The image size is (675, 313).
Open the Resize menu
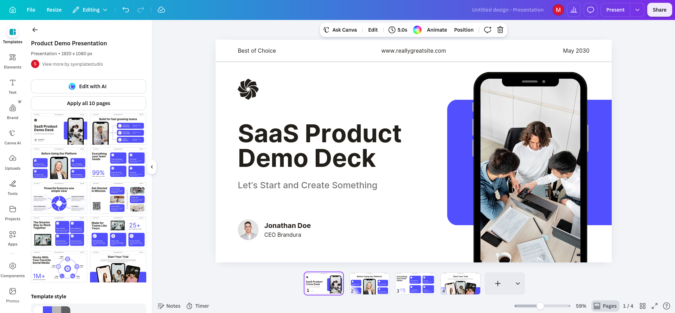pos(54,10)
